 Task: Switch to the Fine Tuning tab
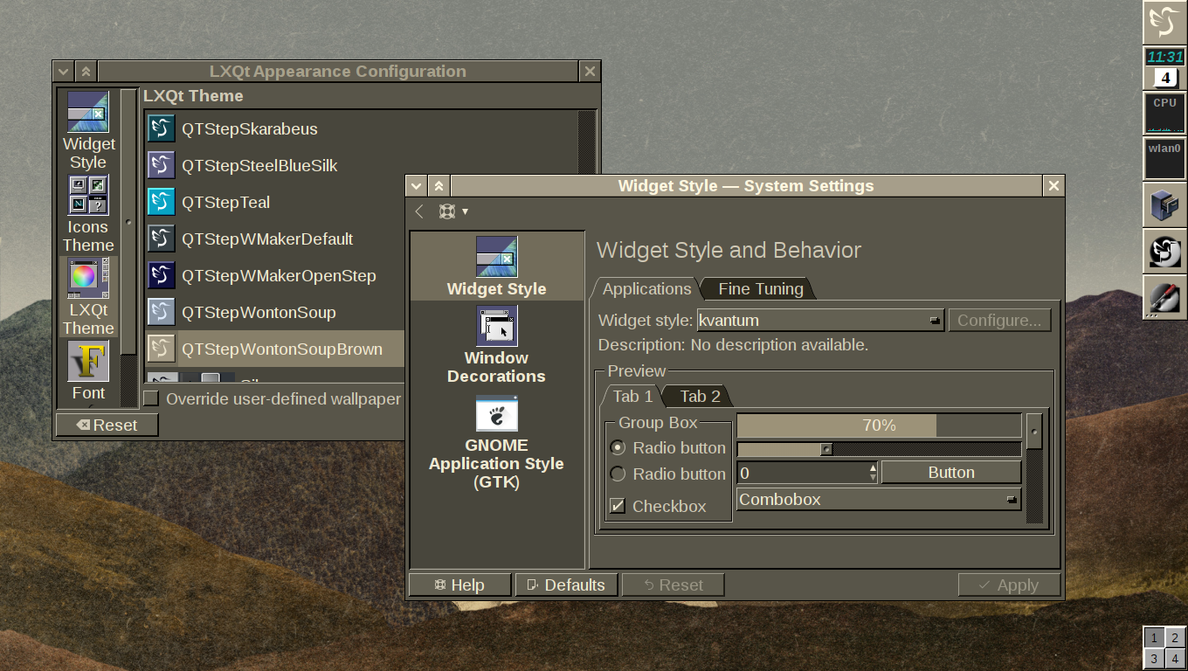761,288
